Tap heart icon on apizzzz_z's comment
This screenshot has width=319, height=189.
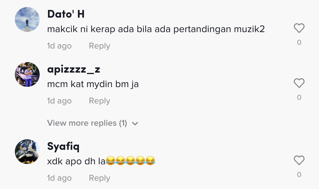[299, 83]
